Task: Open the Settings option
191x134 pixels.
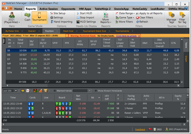Action: click(x=57, y=18)
